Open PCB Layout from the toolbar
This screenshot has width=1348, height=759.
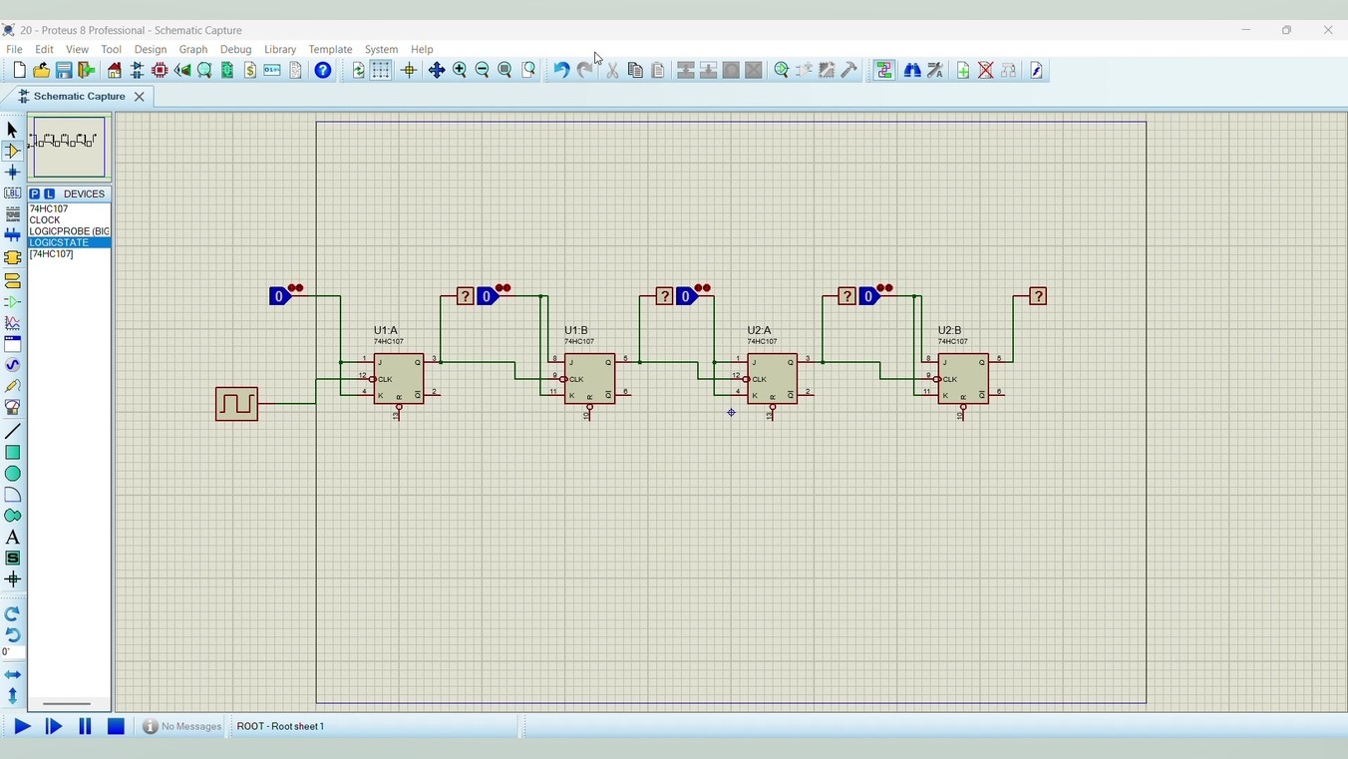point(160,70)
